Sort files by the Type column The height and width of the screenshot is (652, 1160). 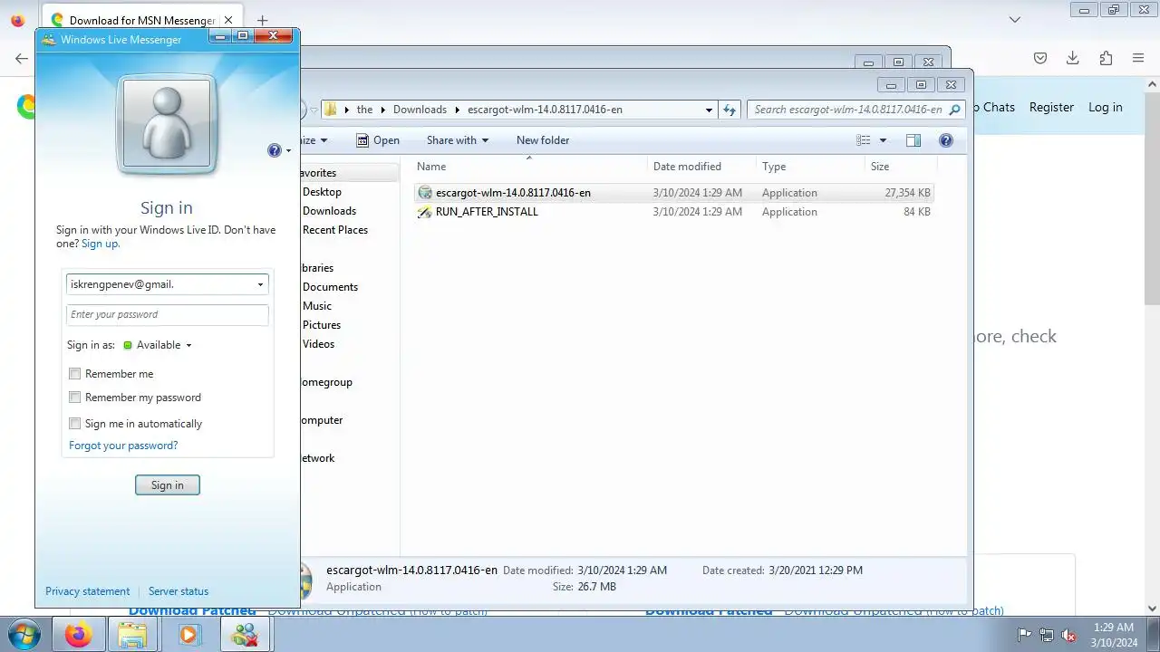click(810, 167)
